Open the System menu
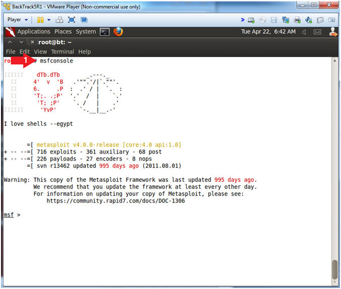341x289 pixels. pyautogui.click(x=86, y=32)
